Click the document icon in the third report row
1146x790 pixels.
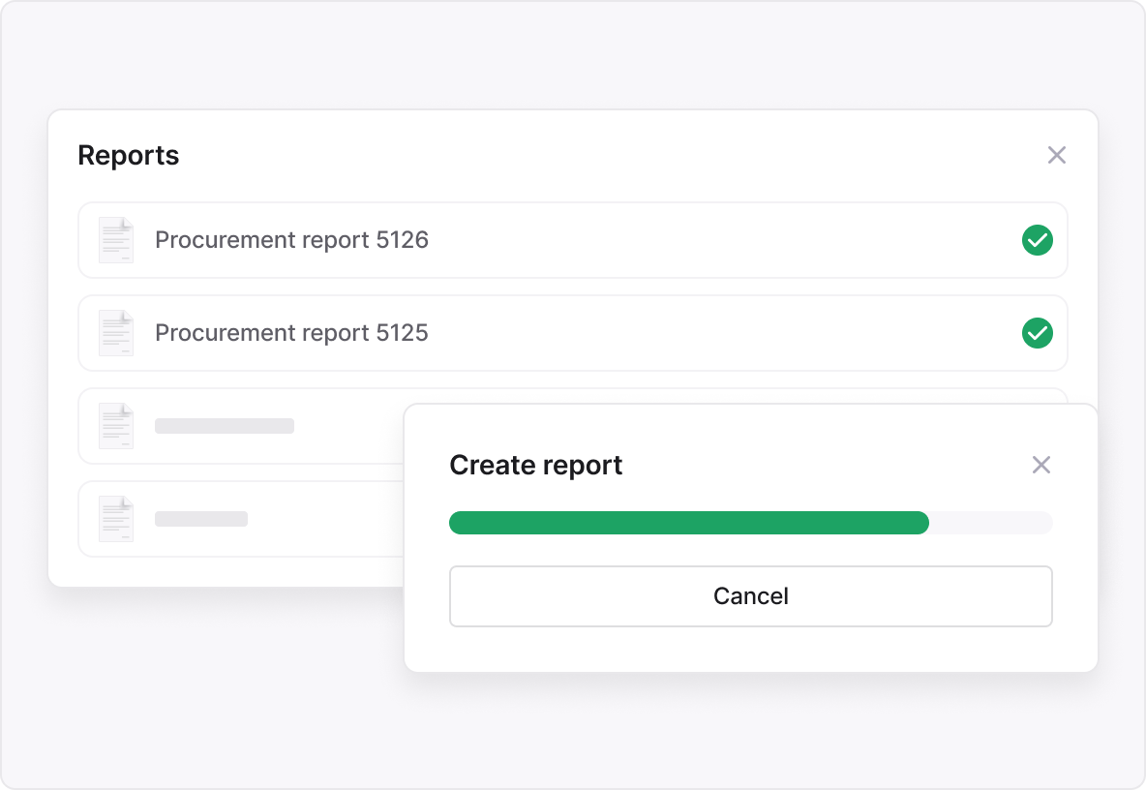(116, 426)
